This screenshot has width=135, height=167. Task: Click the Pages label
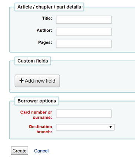45,42
